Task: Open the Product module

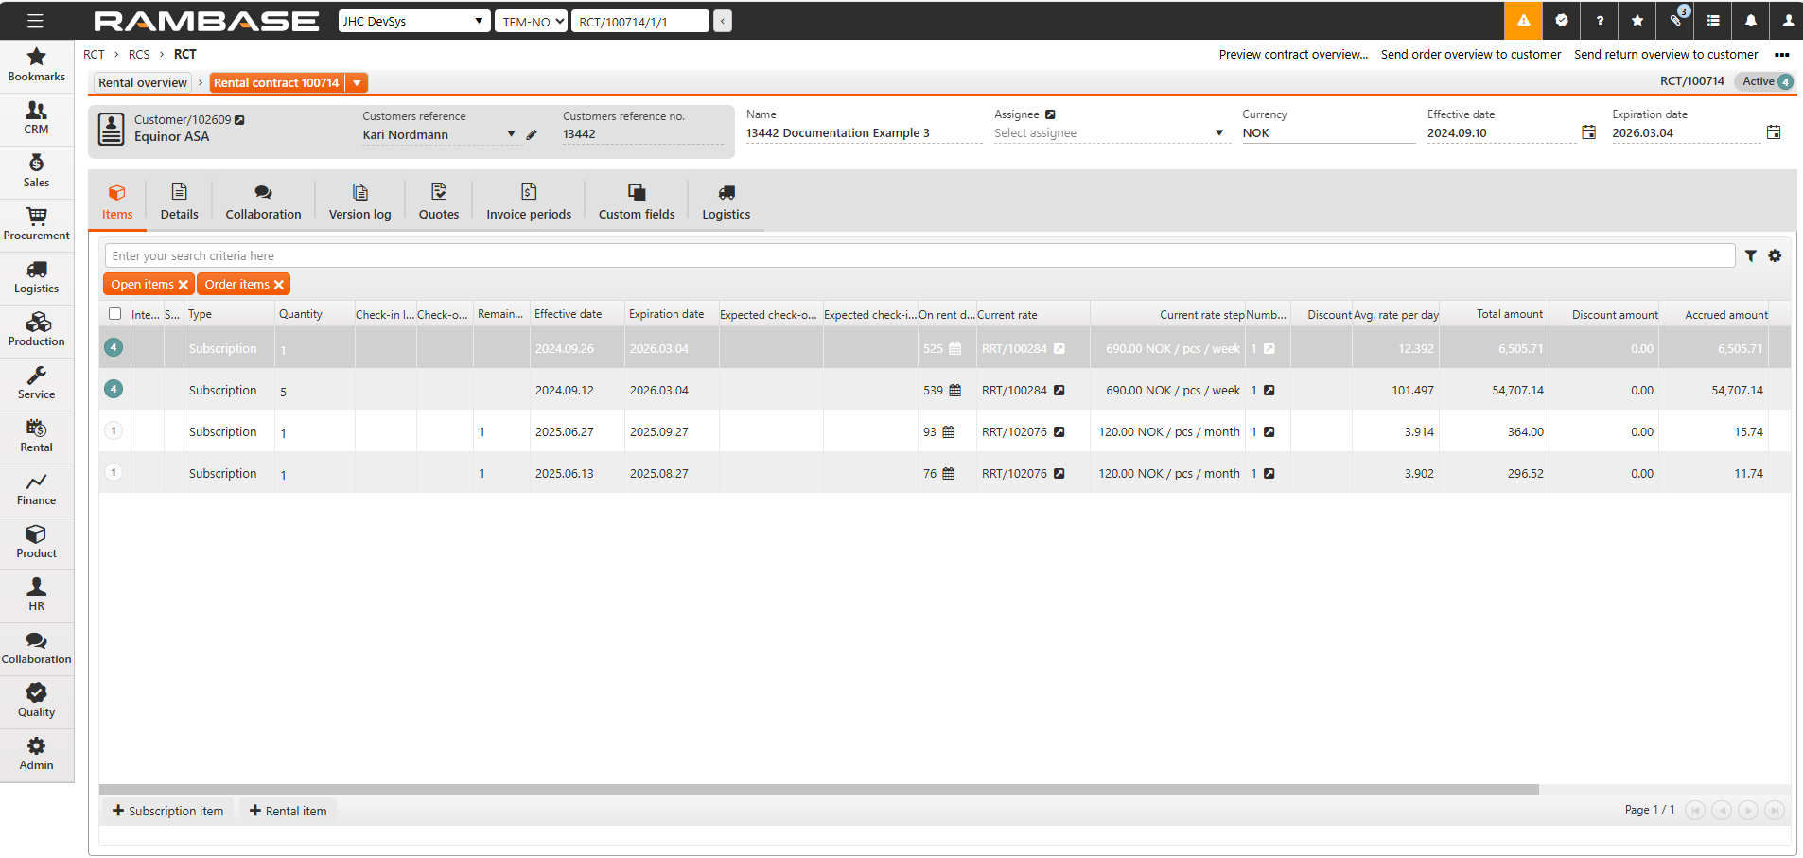Action: 37,542
